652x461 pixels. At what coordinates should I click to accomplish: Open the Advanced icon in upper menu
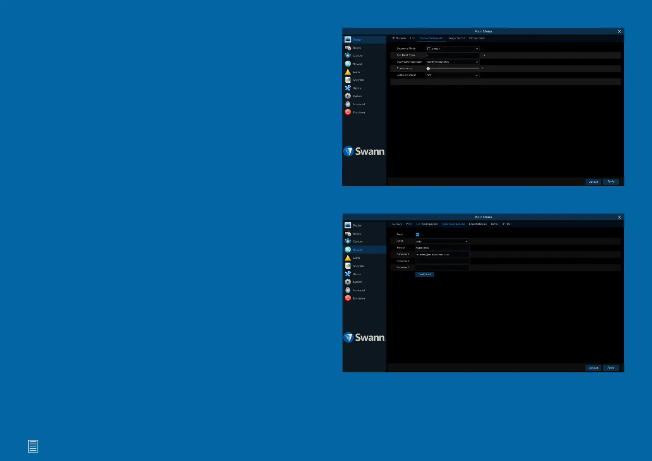click(x=348, y=104)
